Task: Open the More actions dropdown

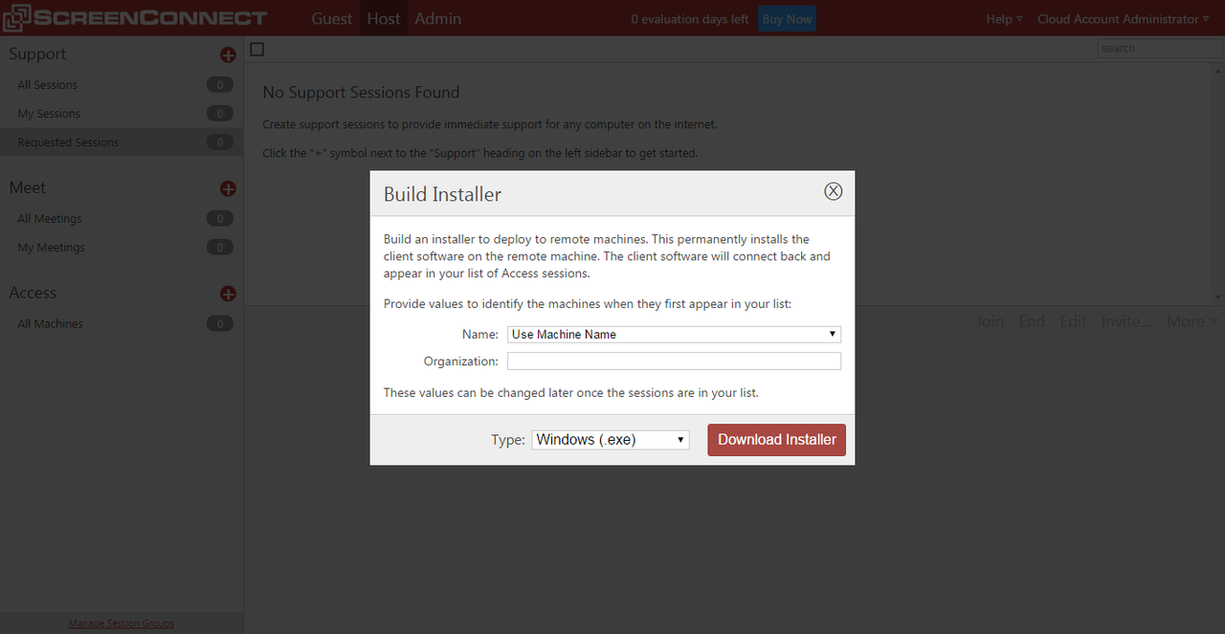Action: (1192, 321)
